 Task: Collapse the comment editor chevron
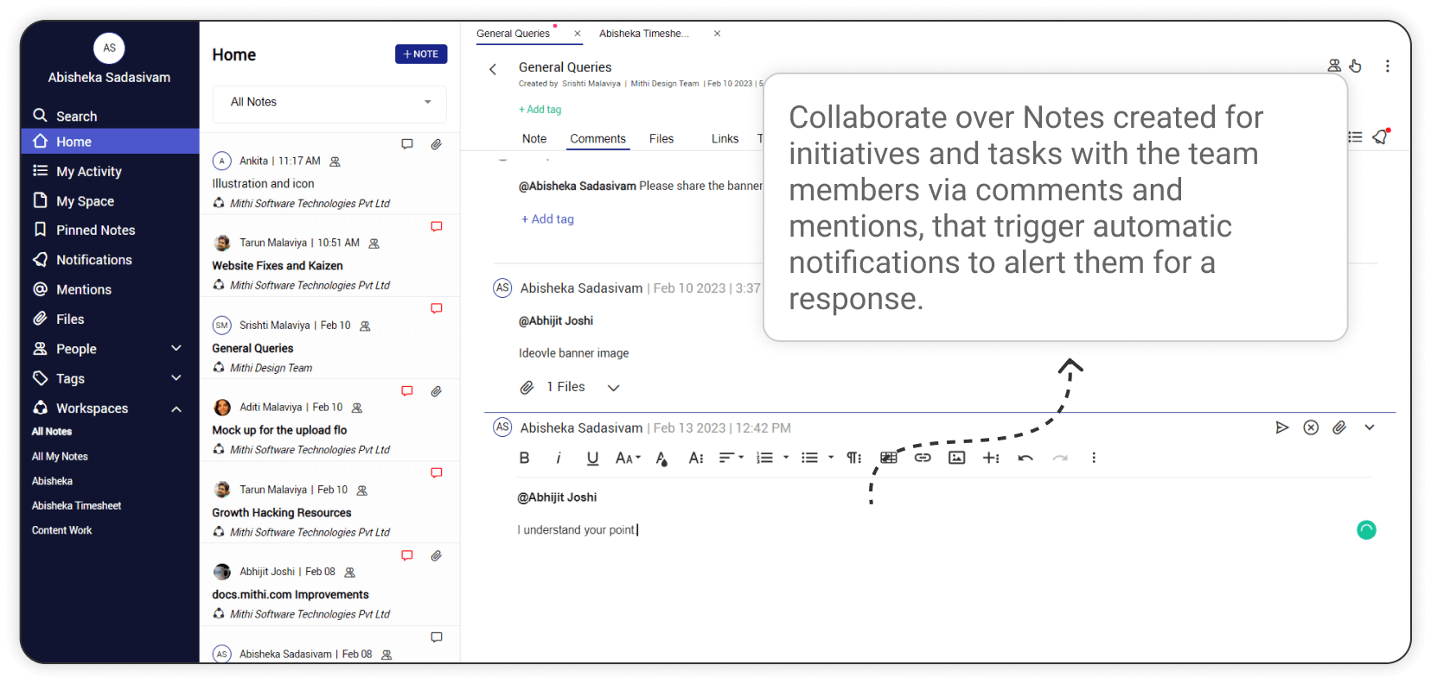[1370, 427]
